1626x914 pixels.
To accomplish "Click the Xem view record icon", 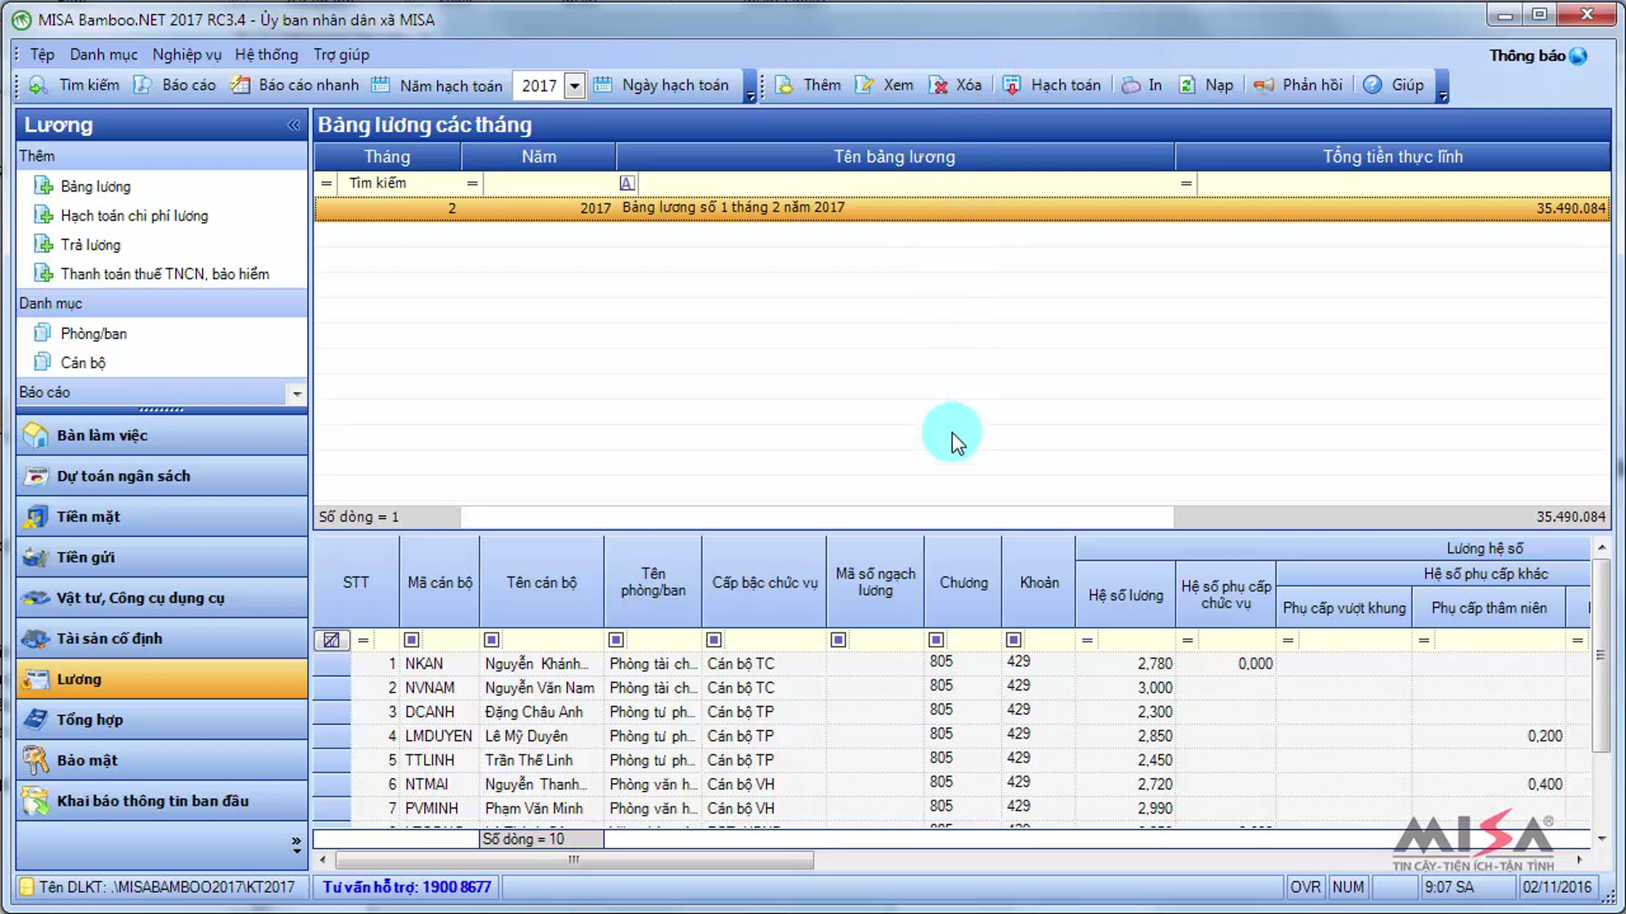I will (864, 85).
